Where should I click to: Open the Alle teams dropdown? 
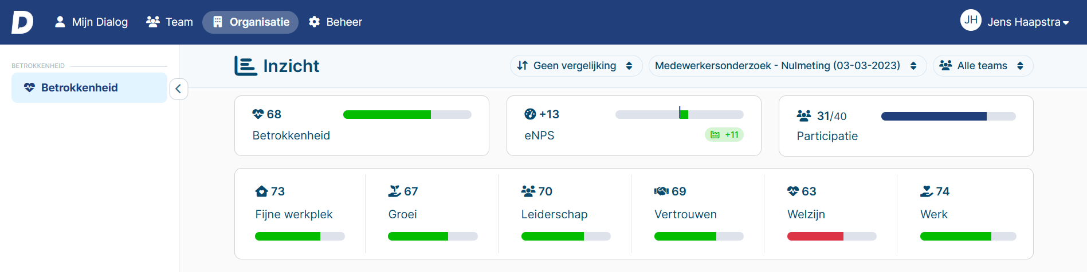(983, 66)
